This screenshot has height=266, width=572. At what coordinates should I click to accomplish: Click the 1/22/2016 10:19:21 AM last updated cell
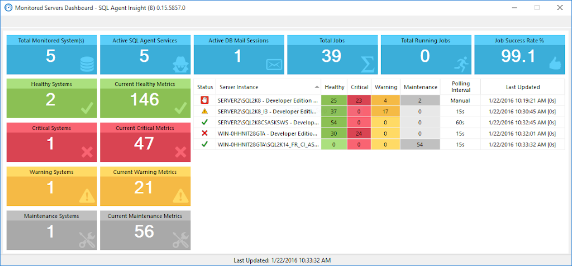523,100
